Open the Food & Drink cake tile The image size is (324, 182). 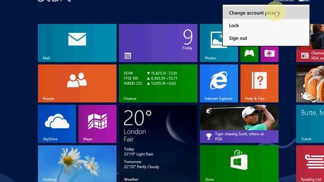pos(310,83)
